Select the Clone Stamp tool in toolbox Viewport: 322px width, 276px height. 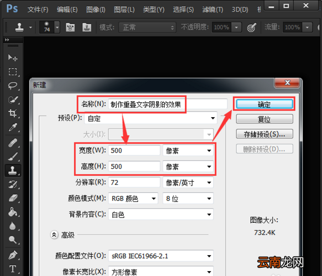(13, 170)
